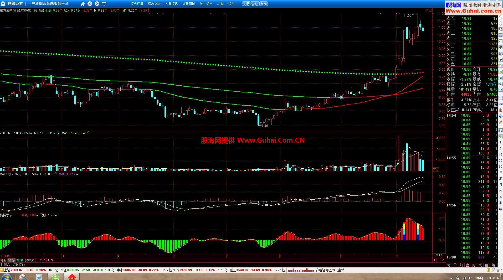The image size is (503, 280).
Task: Switch to the 价 price tab
Action: [455, 265]
